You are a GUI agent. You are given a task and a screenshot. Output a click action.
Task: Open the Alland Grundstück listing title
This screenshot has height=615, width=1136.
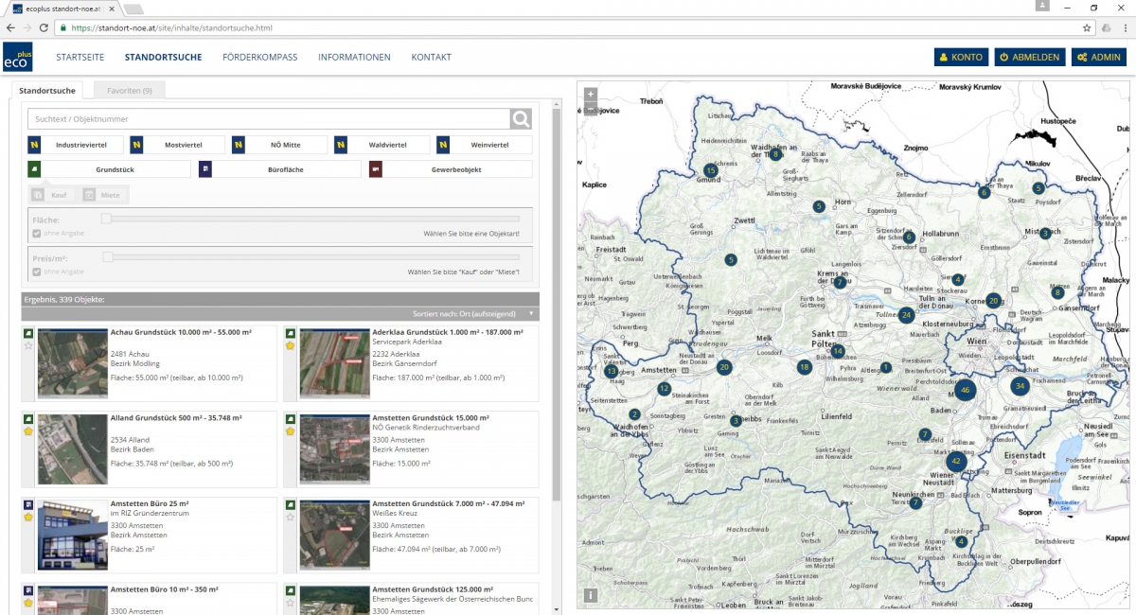tap(176, 418)
